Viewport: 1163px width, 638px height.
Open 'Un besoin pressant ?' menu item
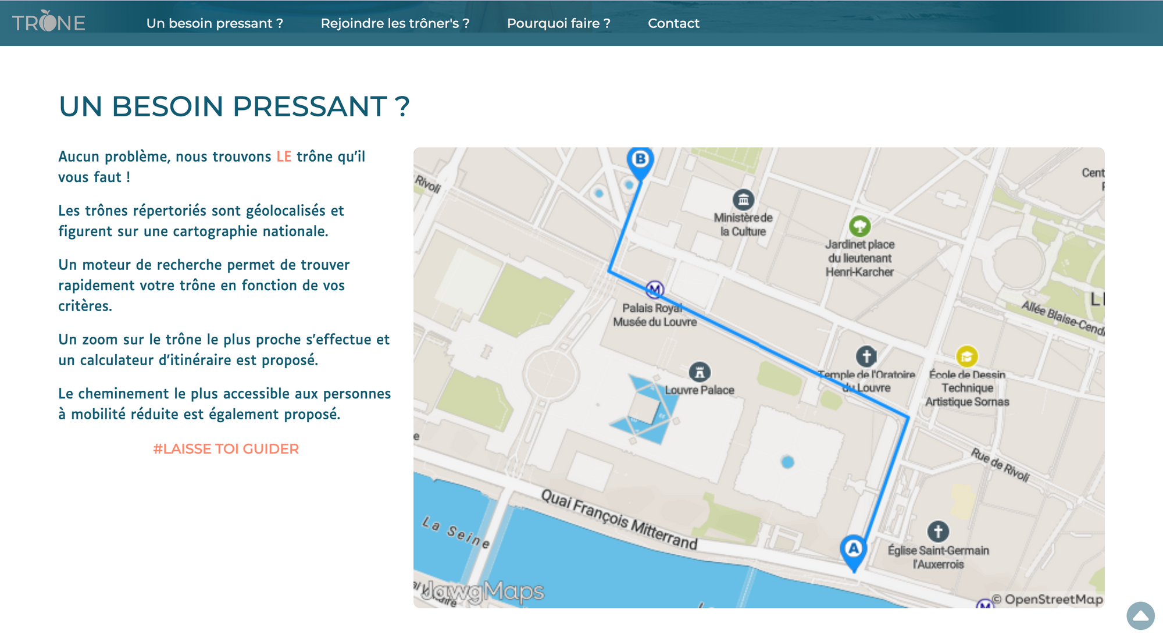[x=215, y=23]
